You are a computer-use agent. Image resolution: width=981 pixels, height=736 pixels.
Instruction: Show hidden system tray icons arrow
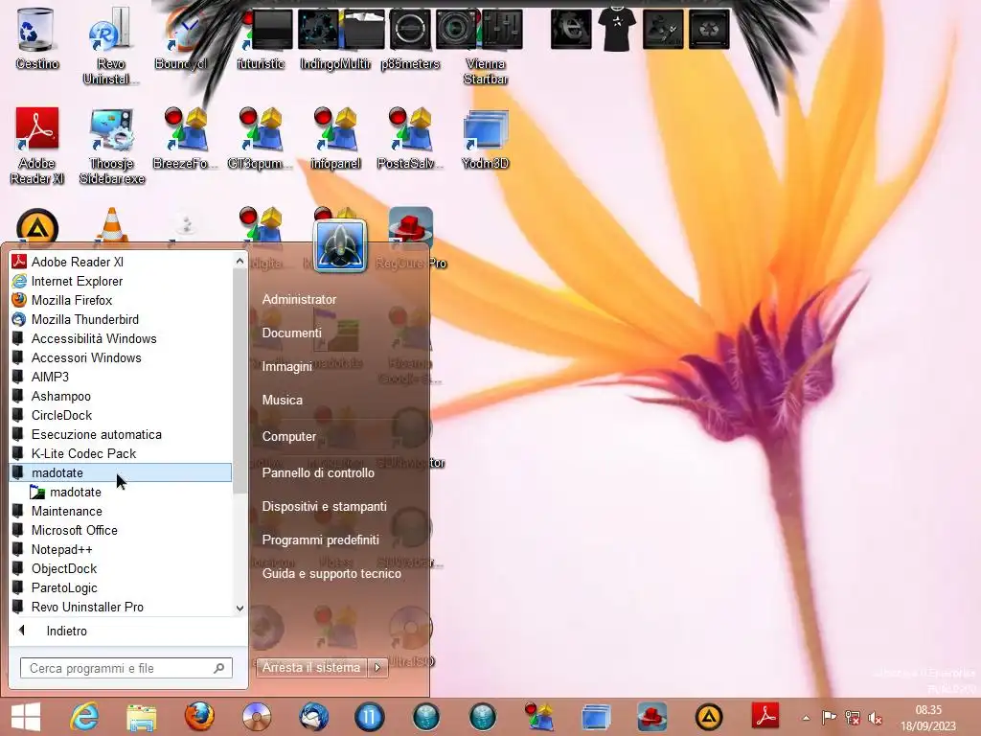point(806,718)
